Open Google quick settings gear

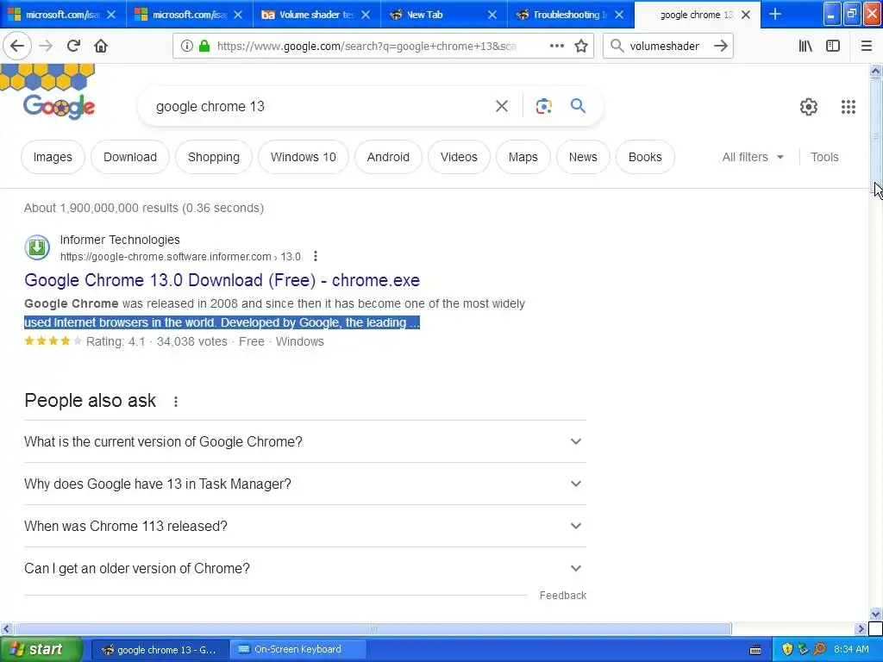[x=809, y=106]
